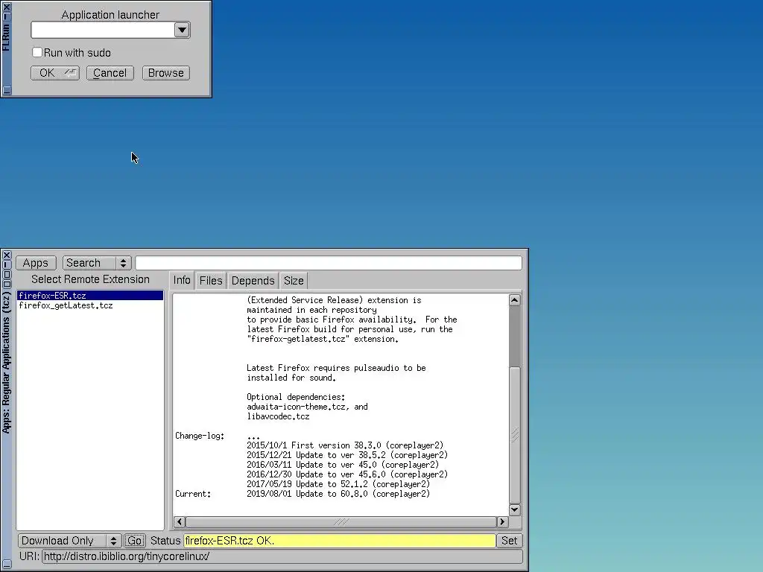Viewport: 763px width, 572px height.
Task: Click the scroll up arrow in info pane
Action: [x=514, y=300]
